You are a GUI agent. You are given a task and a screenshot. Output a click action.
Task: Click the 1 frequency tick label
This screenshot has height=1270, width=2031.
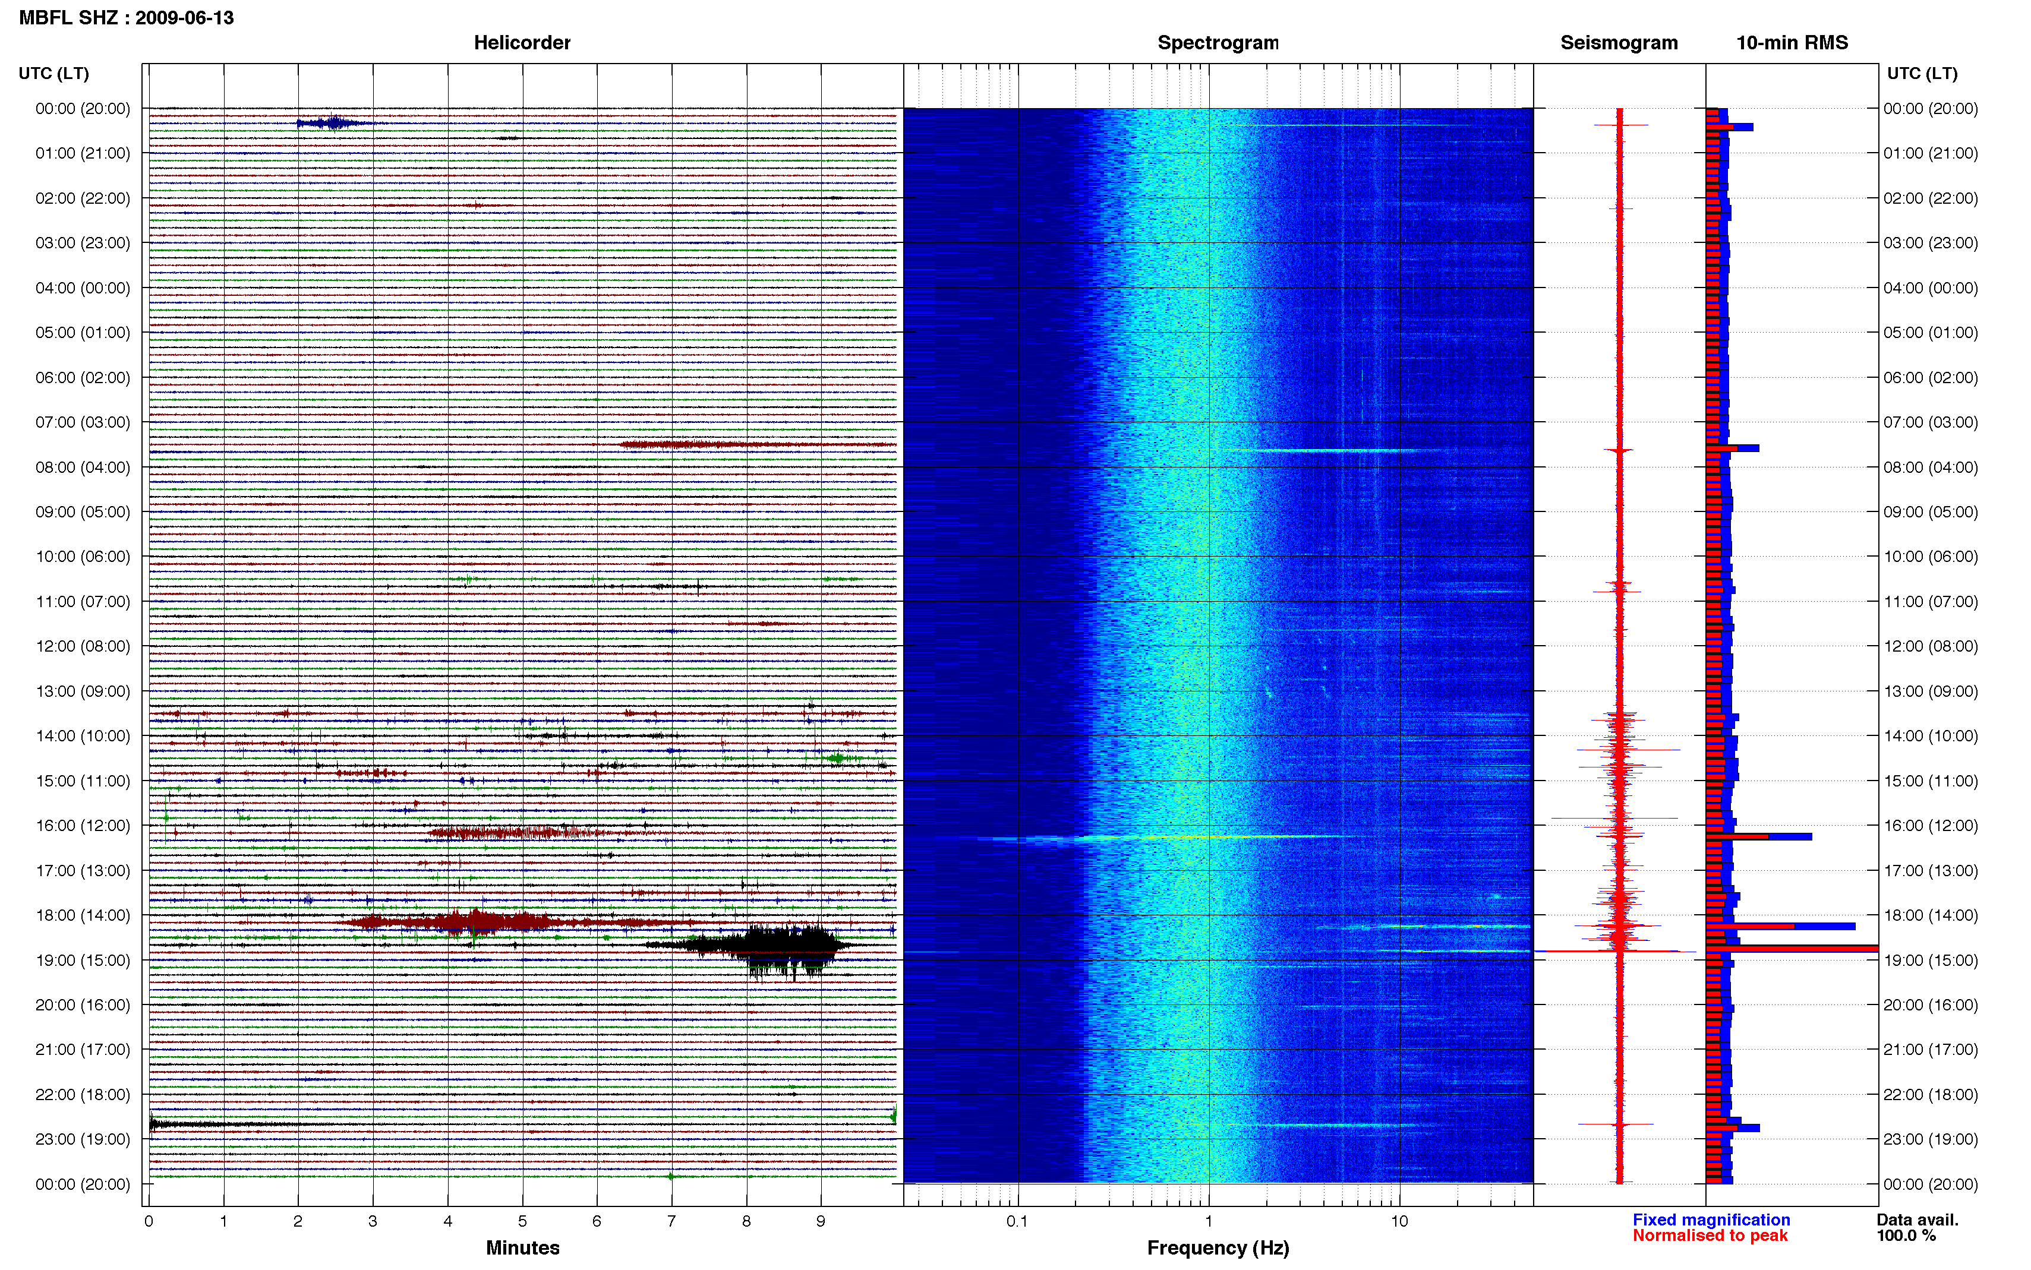click(1209, 1221)
